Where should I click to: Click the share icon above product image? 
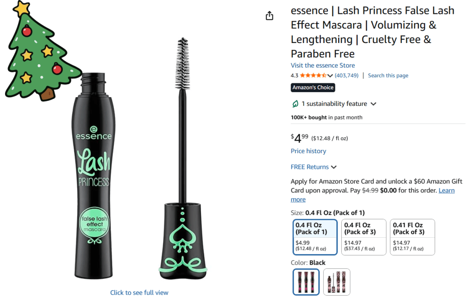(x=270, y=16)
